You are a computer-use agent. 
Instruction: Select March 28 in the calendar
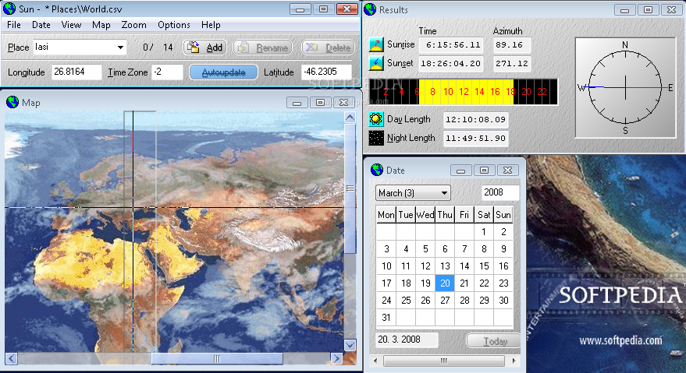point(464,301)
